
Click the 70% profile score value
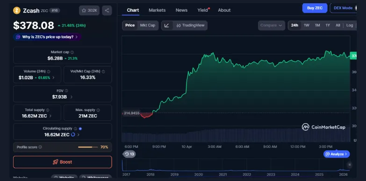click(x=104, y=147)
